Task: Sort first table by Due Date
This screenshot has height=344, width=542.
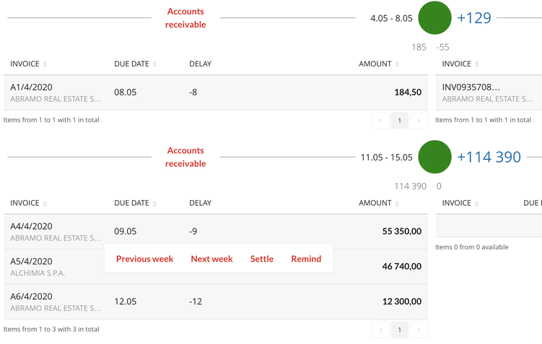Action: (135, 64)
